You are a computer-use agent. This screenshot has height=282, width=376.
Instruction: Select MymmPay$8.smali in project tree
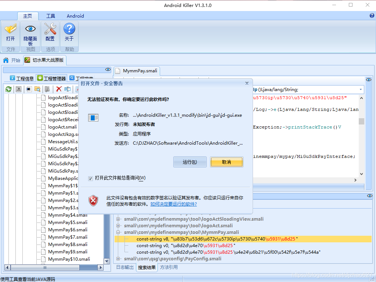tap(68, 244)
